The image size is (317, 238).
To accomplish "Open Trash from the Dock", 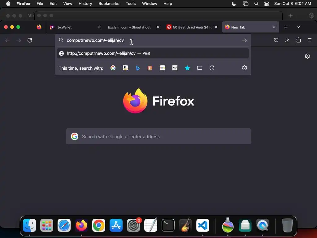I will 287,225.
